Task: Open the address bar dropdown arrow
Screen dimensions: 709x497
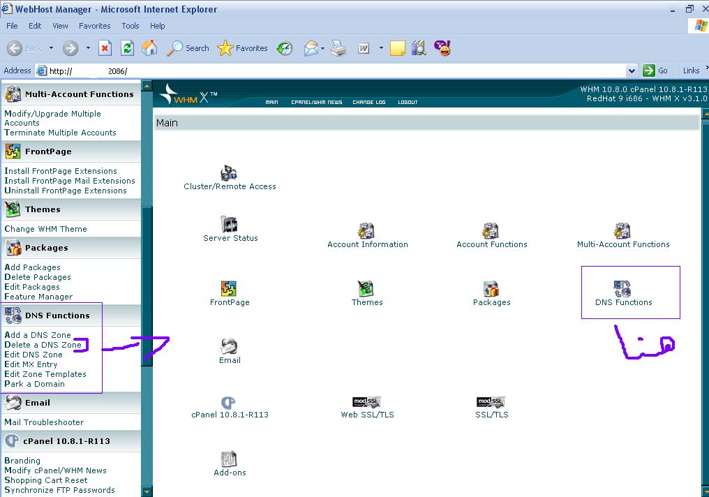Action: [632, 71]
